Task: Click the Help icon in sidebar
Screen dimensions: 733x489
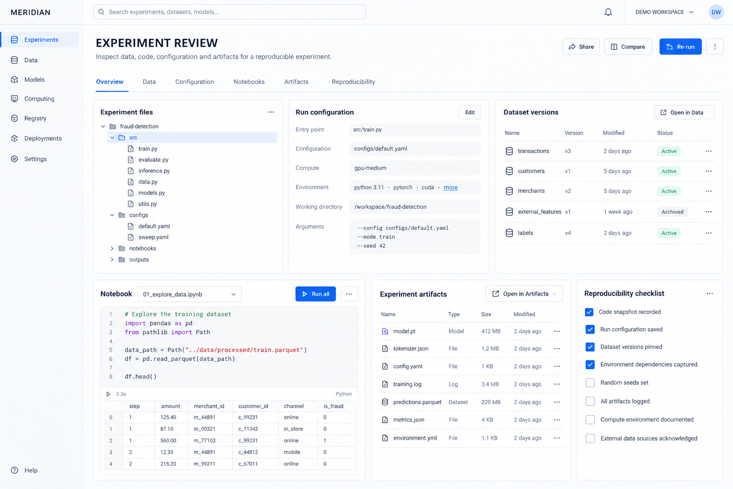Action: pos(15,470)
